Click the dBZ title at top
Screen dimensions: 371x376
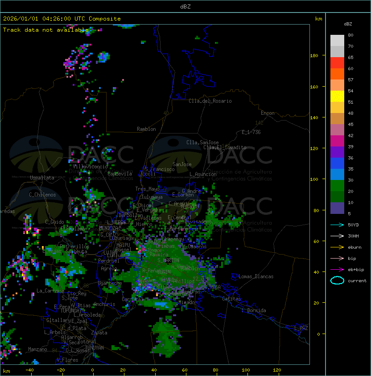click(185, 6)
